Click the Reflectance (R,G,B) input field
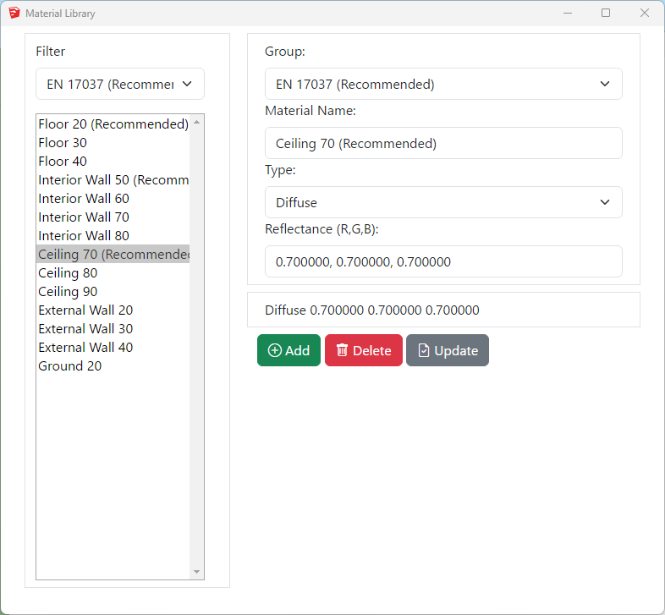Viewport: 665px width, 615px height. (443, 262)
